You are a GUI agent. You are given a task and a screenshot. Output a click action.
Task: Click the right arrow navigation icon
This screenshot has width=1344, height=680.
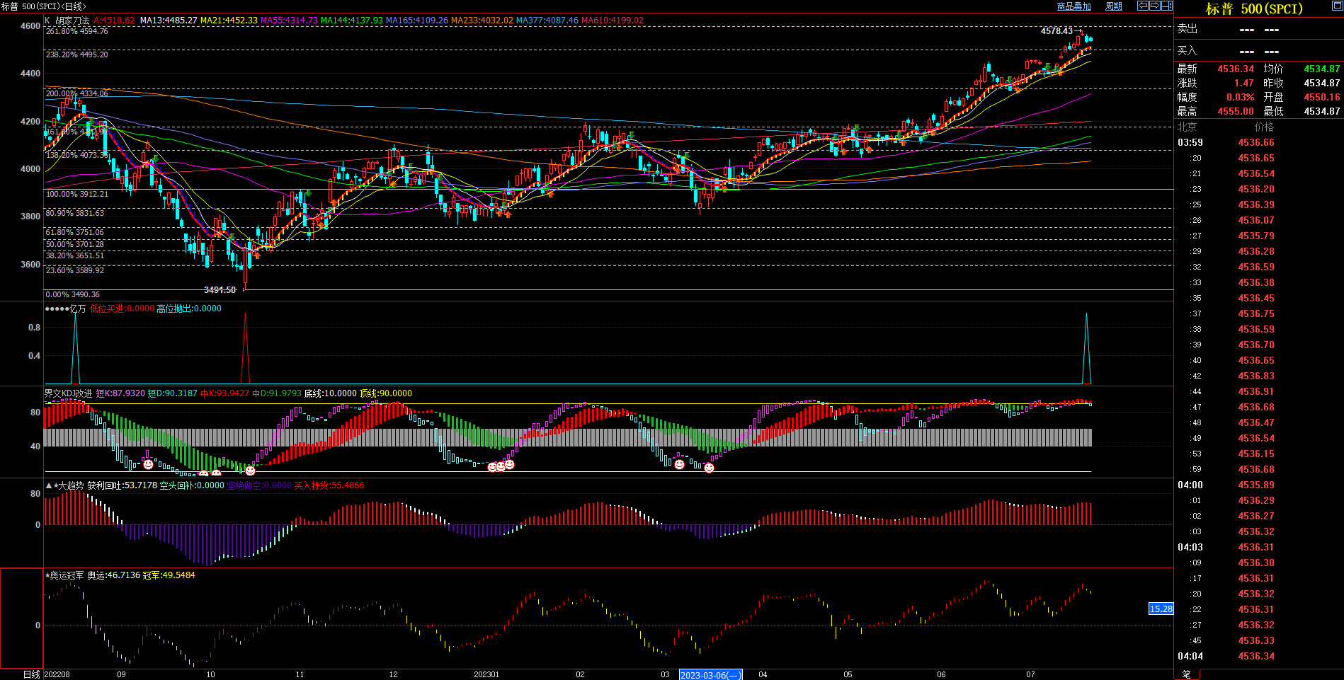click(x=1154, y=6)
